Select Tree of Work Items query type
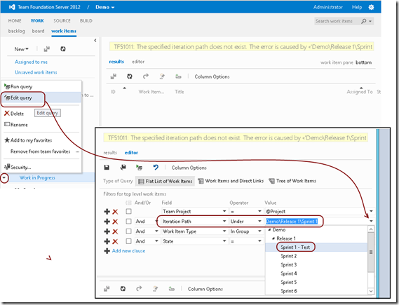The width and height of the screenshot is (399, 305). click(292, 181)
